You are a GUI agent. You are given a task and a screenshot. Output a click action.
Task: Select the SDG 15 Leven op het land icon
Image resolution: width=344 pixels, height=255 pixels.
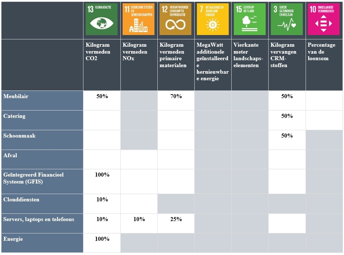tap(250, 19)
